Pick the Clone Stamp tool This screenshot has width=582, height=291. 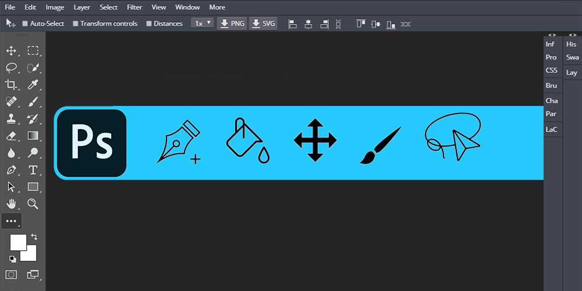[x=11, y=119]
